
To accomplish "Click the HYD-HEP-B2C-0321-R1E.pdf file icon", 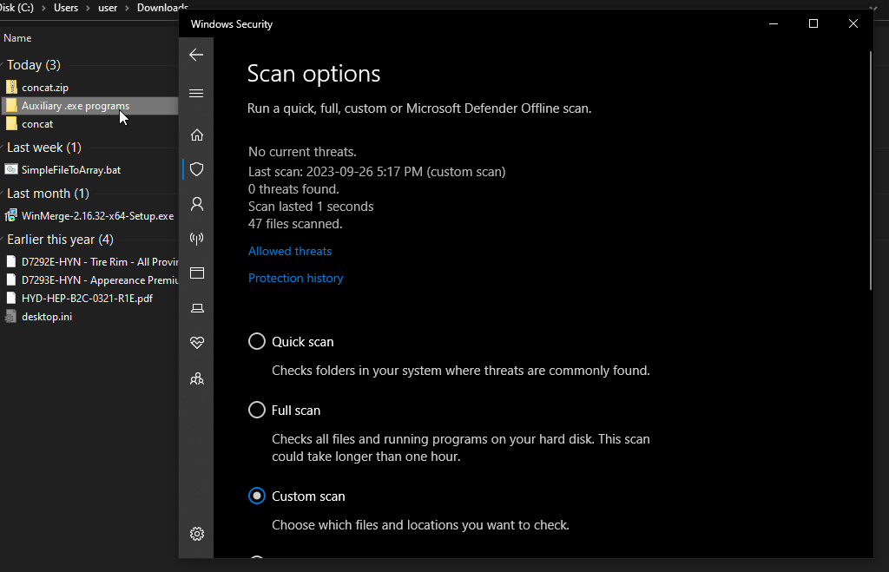I will [10, 299].
